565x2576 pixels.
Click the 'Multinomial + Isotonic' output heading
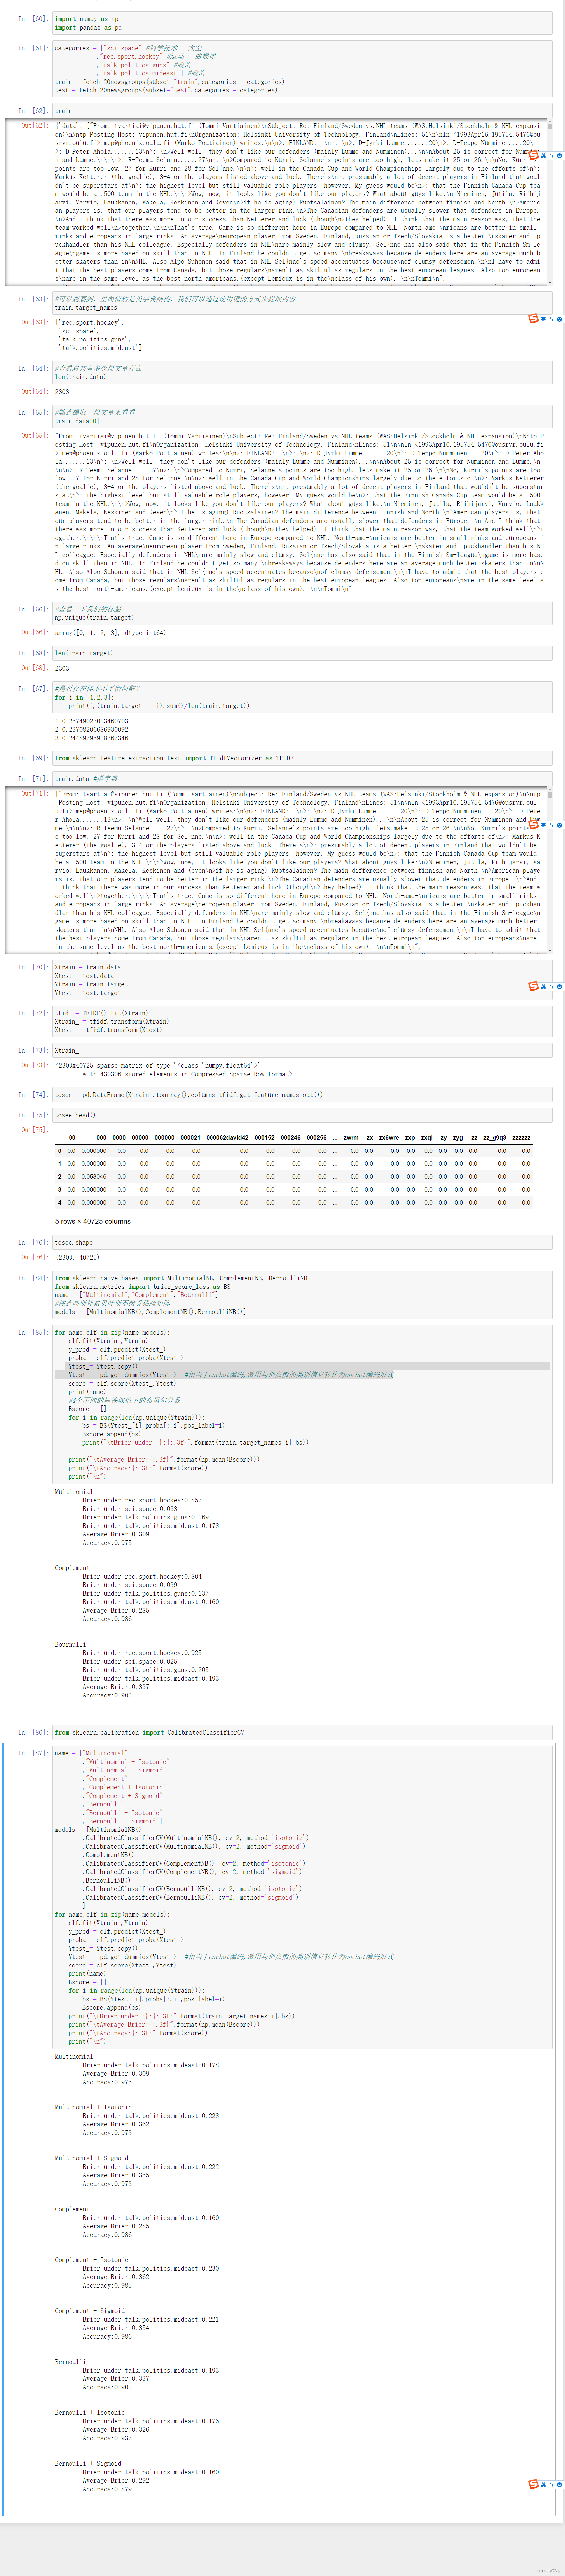(x=93, y=2107)
